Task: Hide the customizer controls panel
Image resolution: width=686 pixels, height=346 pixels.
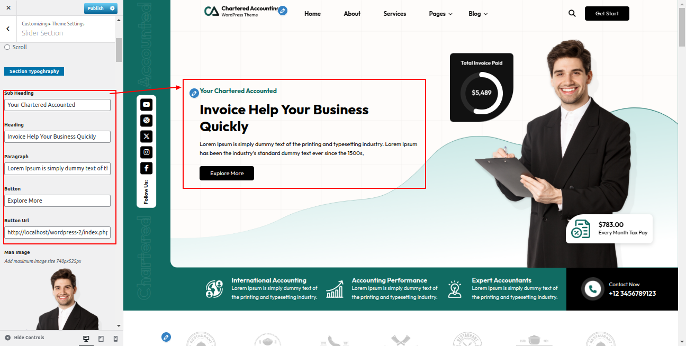Action: tap(25, 338)
